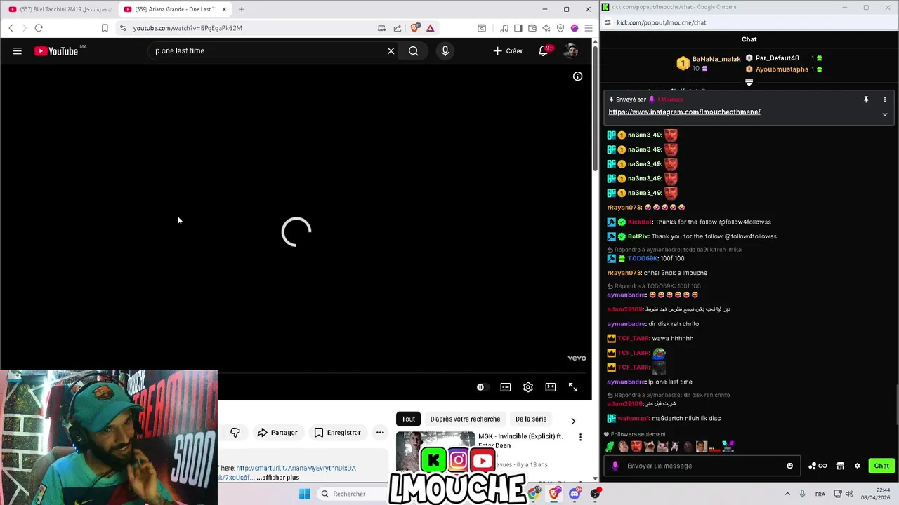Open the Brave playlist music note icon
Image resolution: width=899 pixels, height=505 pixels.
click(x=504, y=28)
